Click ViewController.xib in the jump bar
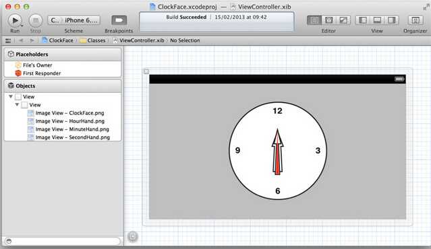 pos(138,40)
